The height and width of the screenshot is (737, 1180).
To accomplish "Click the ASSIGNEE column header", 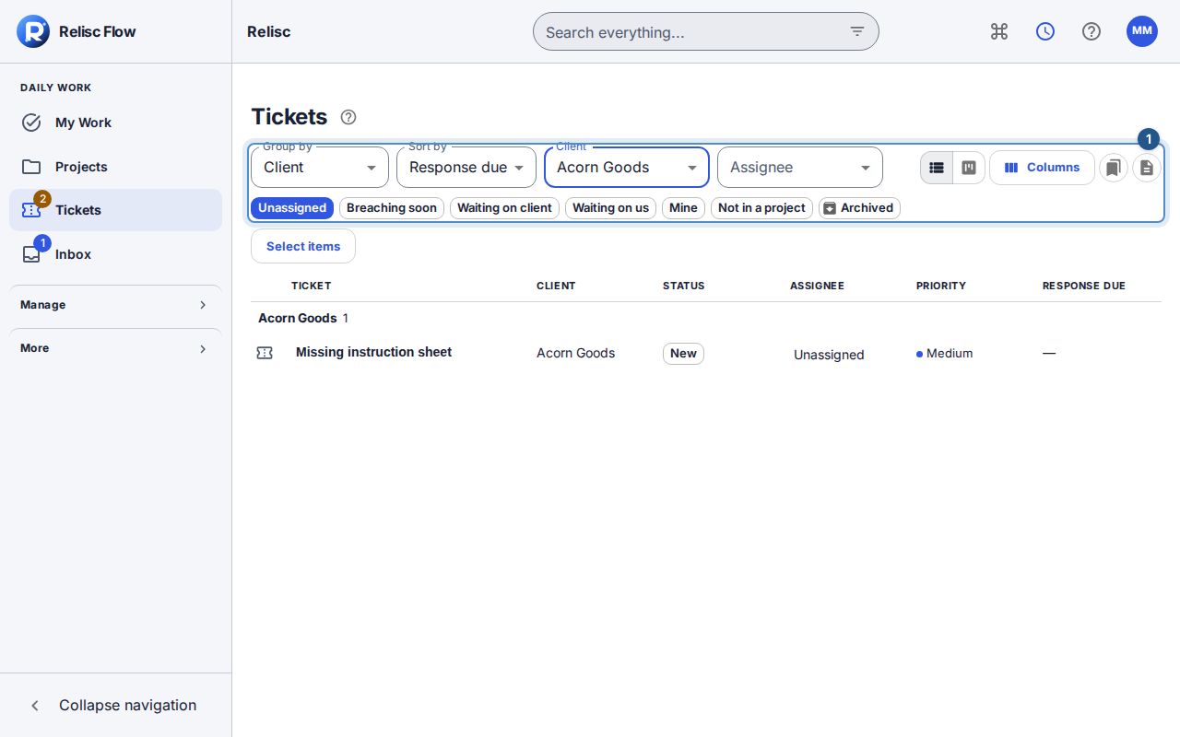I will tap(817, 286).
